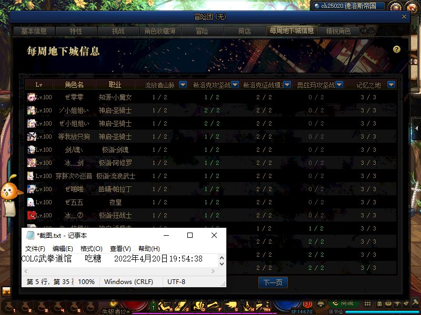Use skill icon on hotkey D
This screenshot has height=315, width=421.
198,307
